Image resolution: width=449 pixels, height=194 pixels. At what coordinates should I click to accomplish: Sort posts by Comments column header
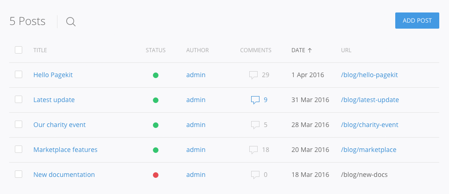point(256,50)
